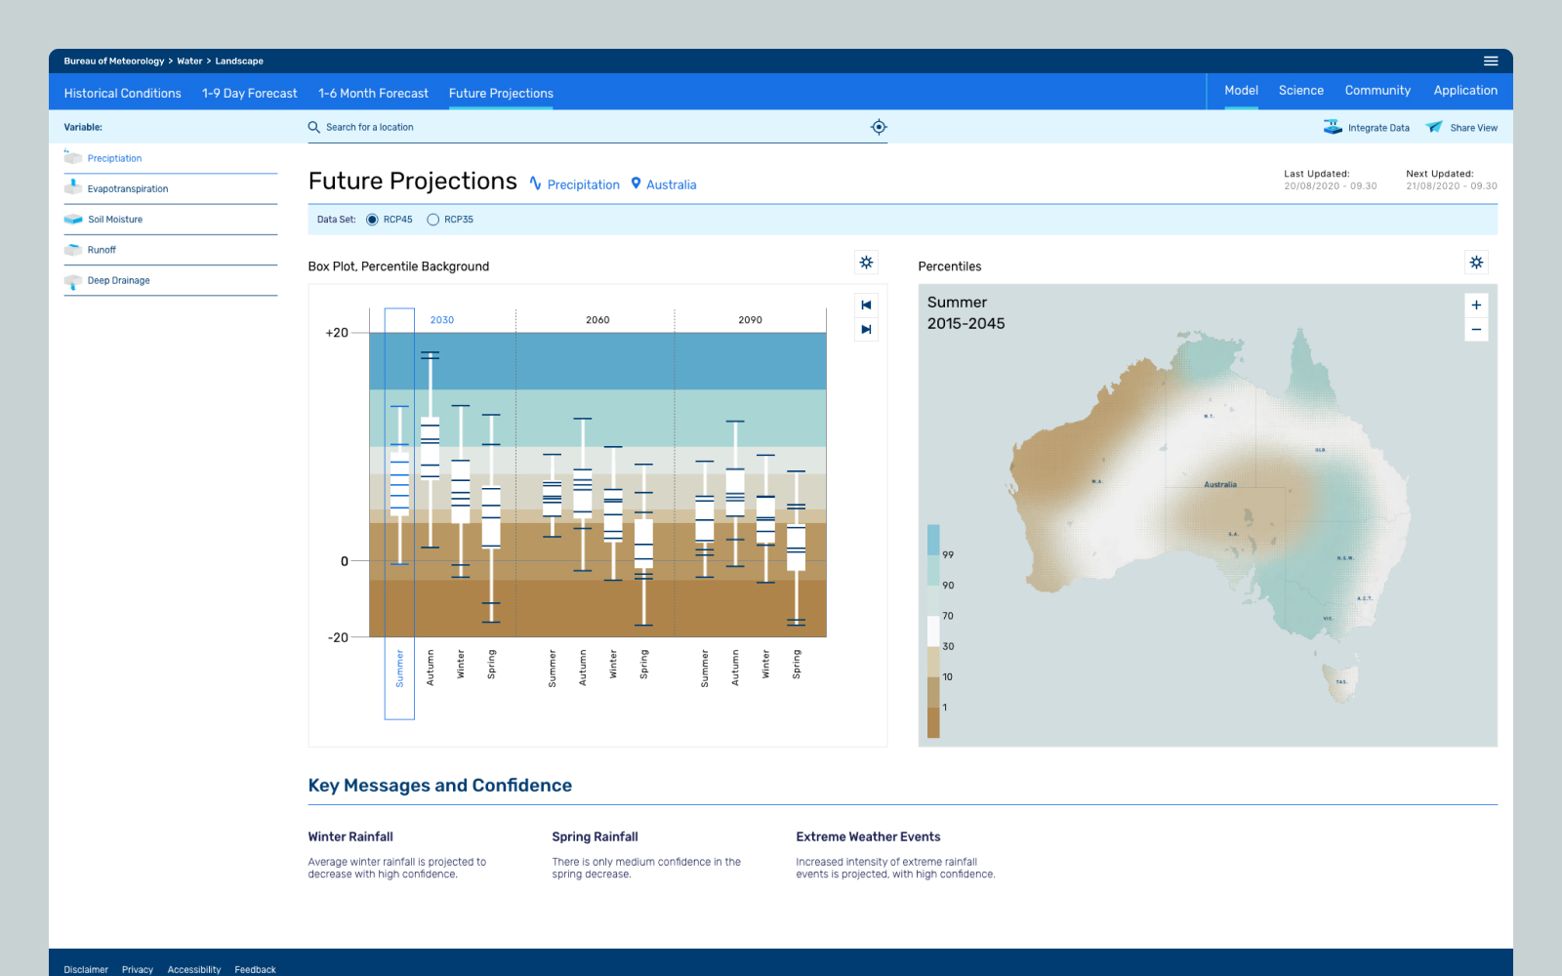This screenshot has width=1562, height=976.
Task: Click Water breadcrumb link
Action: pos(189,61)
